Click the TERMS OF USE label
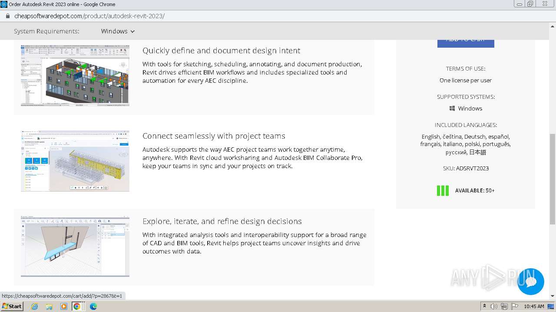Viewport: 556px width, 312px height. [x=466, y=68]
